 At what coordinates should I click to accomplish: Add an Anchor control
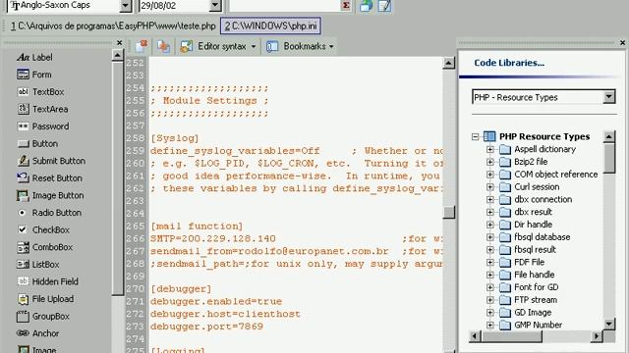coord(38,333)
